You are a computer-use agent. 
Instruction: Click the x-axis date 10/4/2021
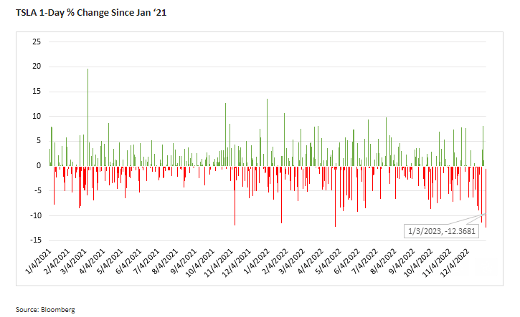pyautogui.click(x=199, y=263)
